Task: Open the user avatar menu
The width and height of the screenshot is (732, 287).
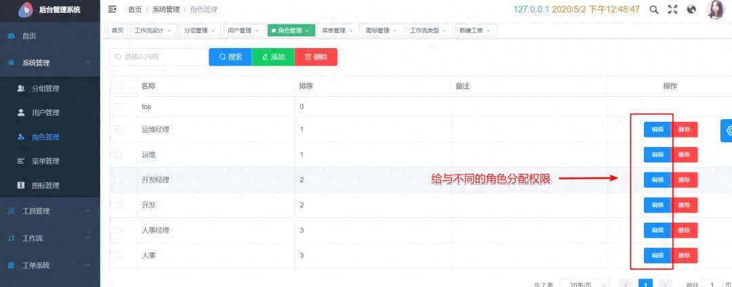Action: pos(715,9)
